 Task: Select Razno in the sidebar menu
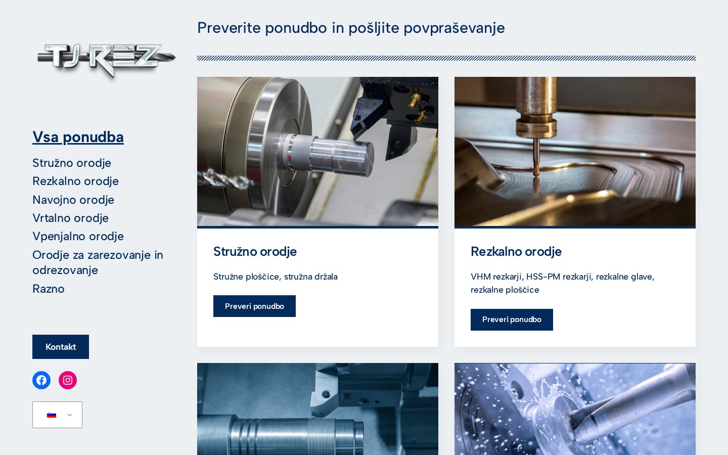49,289
